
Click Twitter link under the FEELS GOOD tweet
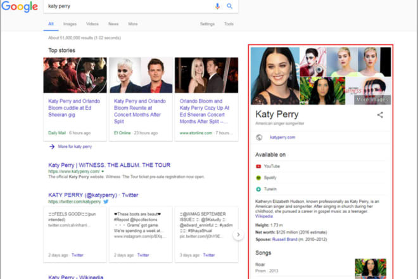pyautogui.click(x=77, y=255)
